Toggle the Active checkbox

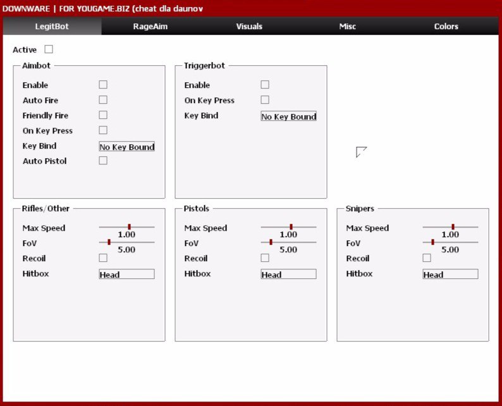click(x=49, y=49)
